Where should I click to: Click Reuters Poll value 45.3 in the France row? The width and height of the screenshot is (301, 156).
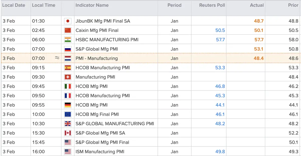coord(220,96)
